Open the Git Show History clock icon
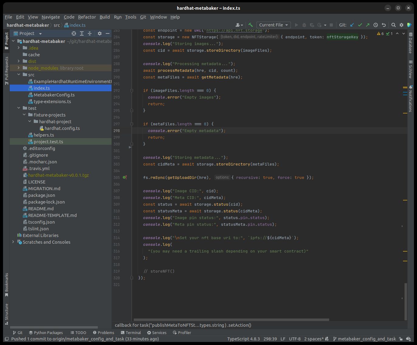 (376, 25)
